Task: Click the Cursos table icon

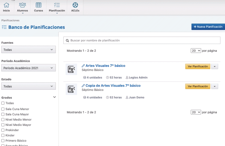Action: 39,5
